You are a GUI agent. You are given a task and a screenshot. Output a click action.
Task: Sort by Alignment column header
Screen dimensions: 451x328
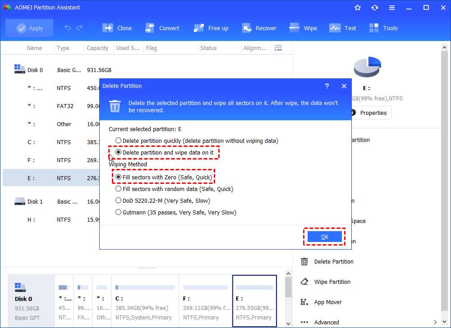click(x=255, y=48)
